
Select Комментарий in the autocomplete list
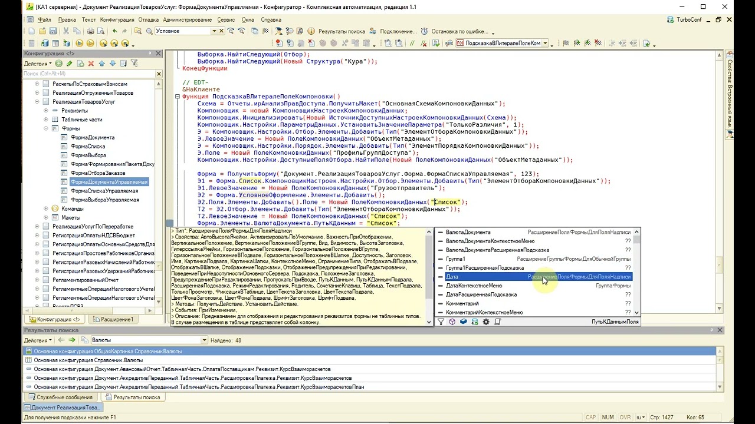click(538, 303)
